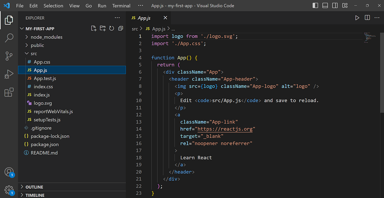
Task: Open the editor more actions ellipsis
Action: pos(377,18)
